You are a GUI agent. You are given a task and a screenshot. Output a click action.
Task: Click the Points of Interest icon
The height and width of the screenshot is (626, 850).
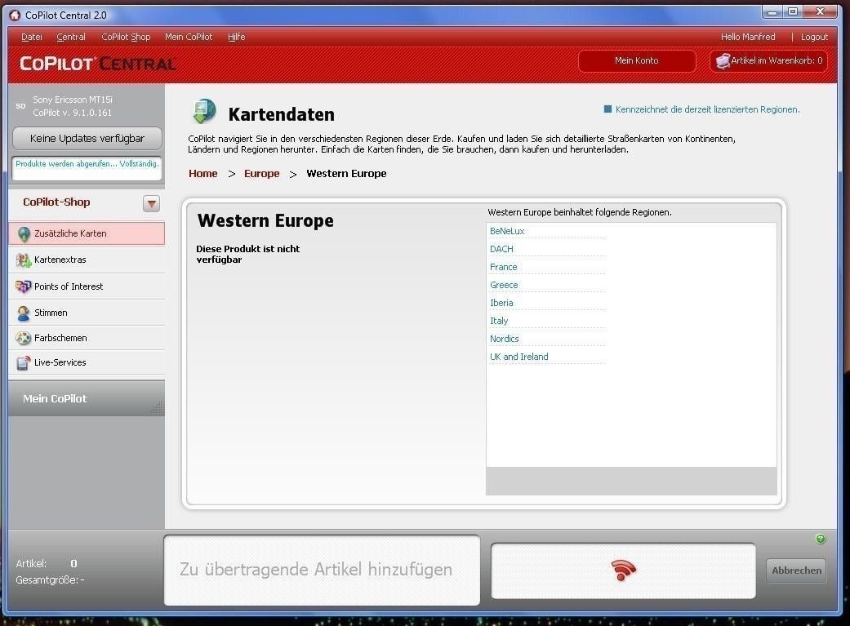pyautogui.click(x=24, y=286)
